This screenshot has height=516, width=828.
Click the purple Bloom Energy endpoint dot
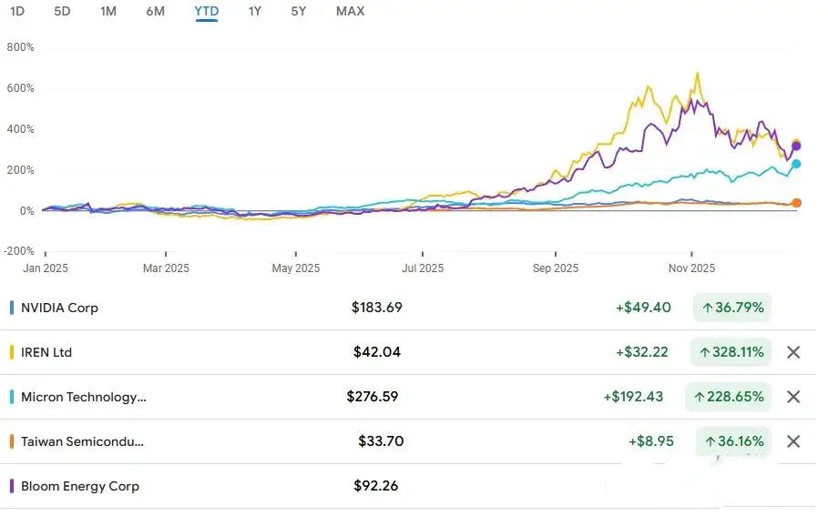coord(797,147)
